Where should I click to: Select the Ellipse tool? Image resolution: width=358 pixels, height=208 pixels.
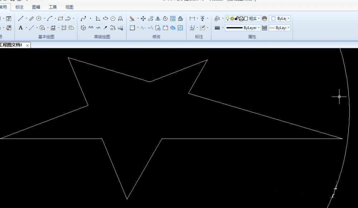(106, 19)
